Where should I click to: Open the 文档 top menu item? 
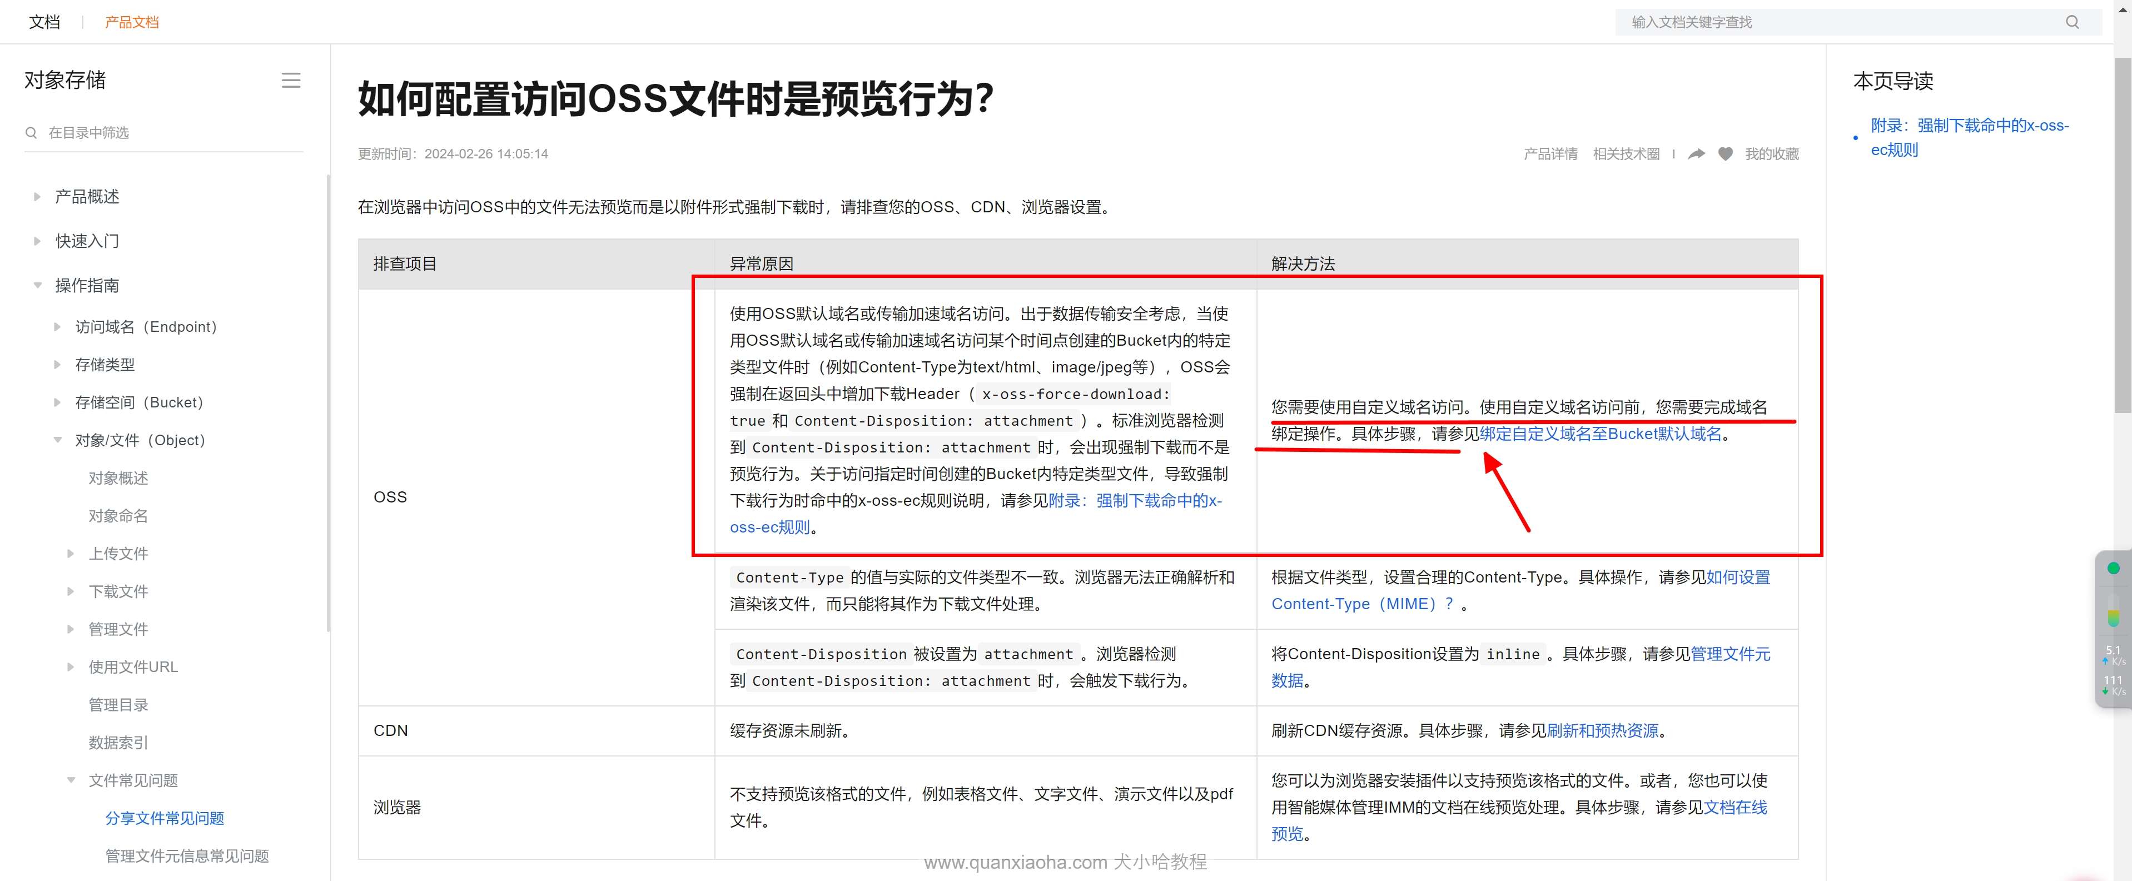pyautogui.click(x=44, y=22)
